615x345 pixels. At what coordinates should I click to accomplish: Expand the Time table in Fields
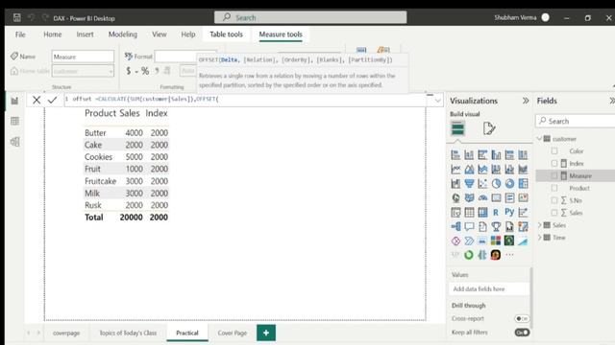[x=539, y=238]
